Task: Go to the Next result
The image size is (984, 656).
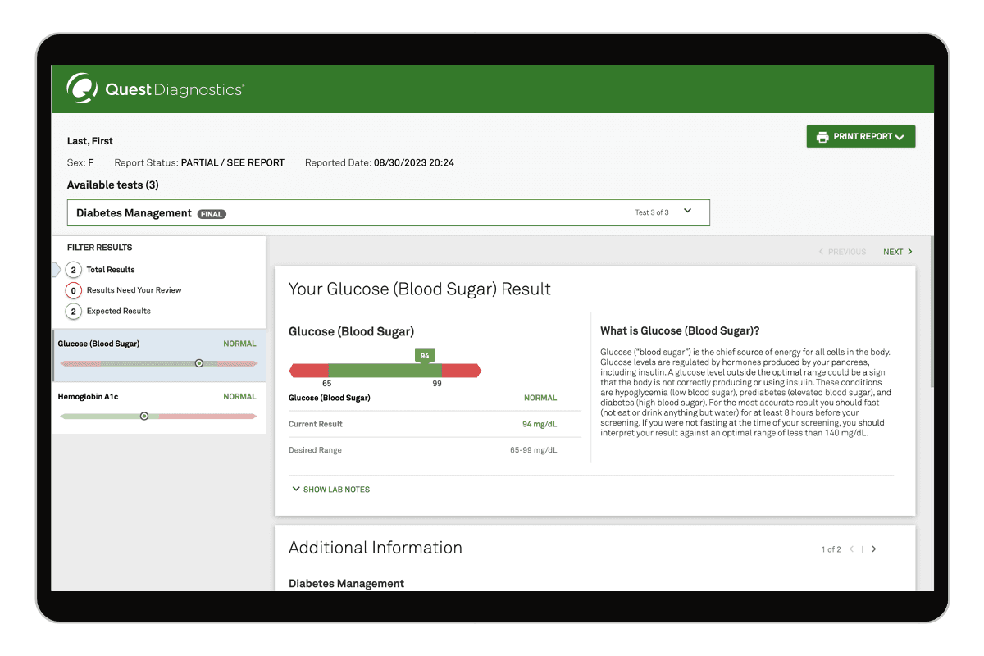Action: tap(897, 252)
